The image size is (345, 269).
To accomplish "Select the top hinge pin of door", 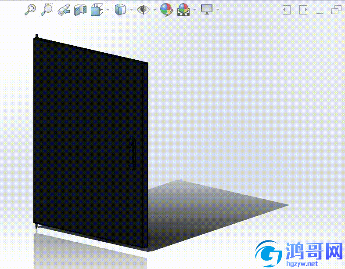I will coord(37,36).
